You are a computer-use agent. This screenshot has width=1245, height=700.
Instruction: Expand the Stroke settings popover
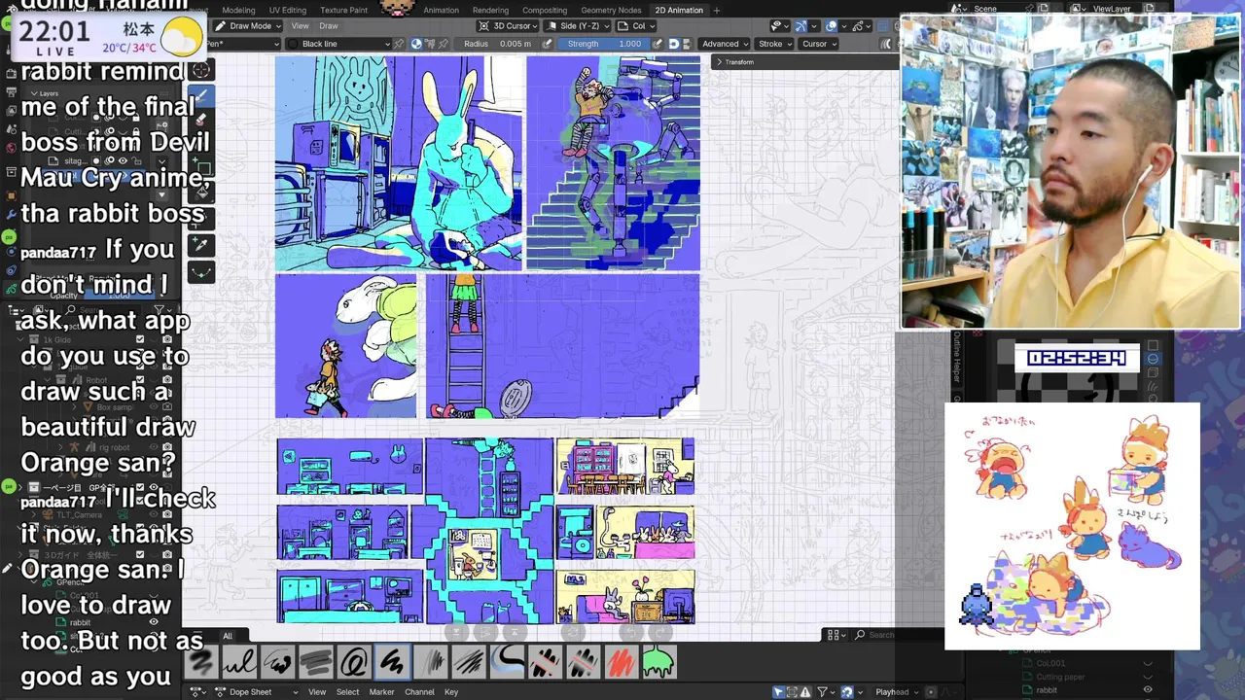774,44
